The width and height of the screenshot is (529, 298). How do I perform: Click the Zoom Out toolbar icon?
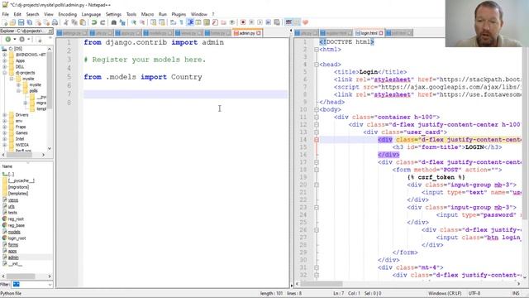142,22
